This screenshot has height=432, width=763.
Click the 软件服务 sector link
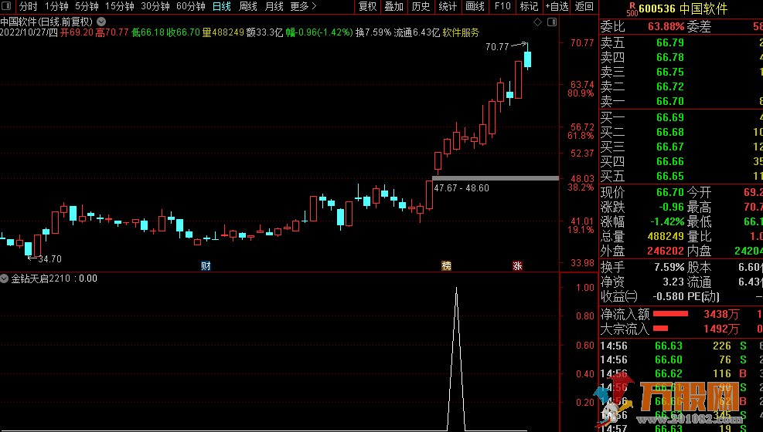pos(461,32)
